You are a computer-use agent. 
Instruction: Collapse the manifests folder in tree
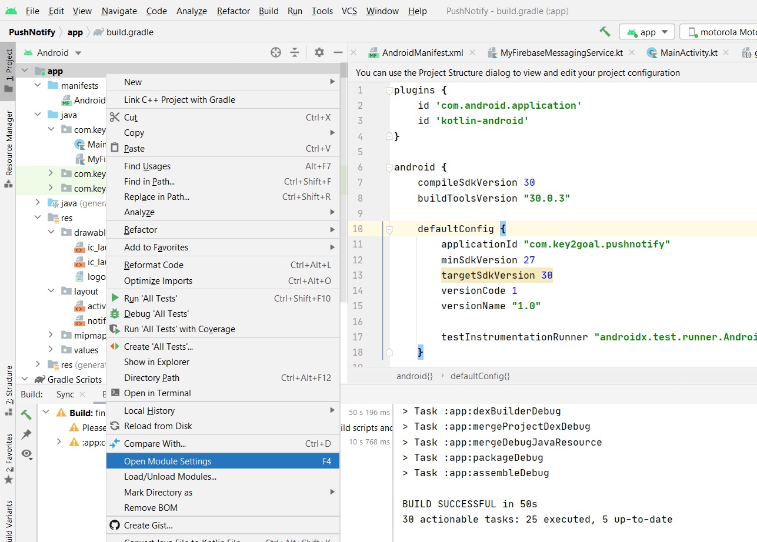[x=38, y=85]
